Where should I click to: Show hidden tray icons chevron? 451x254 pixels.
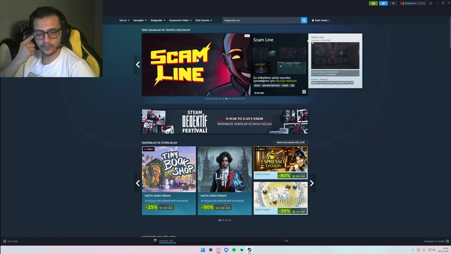click(413, 250)
